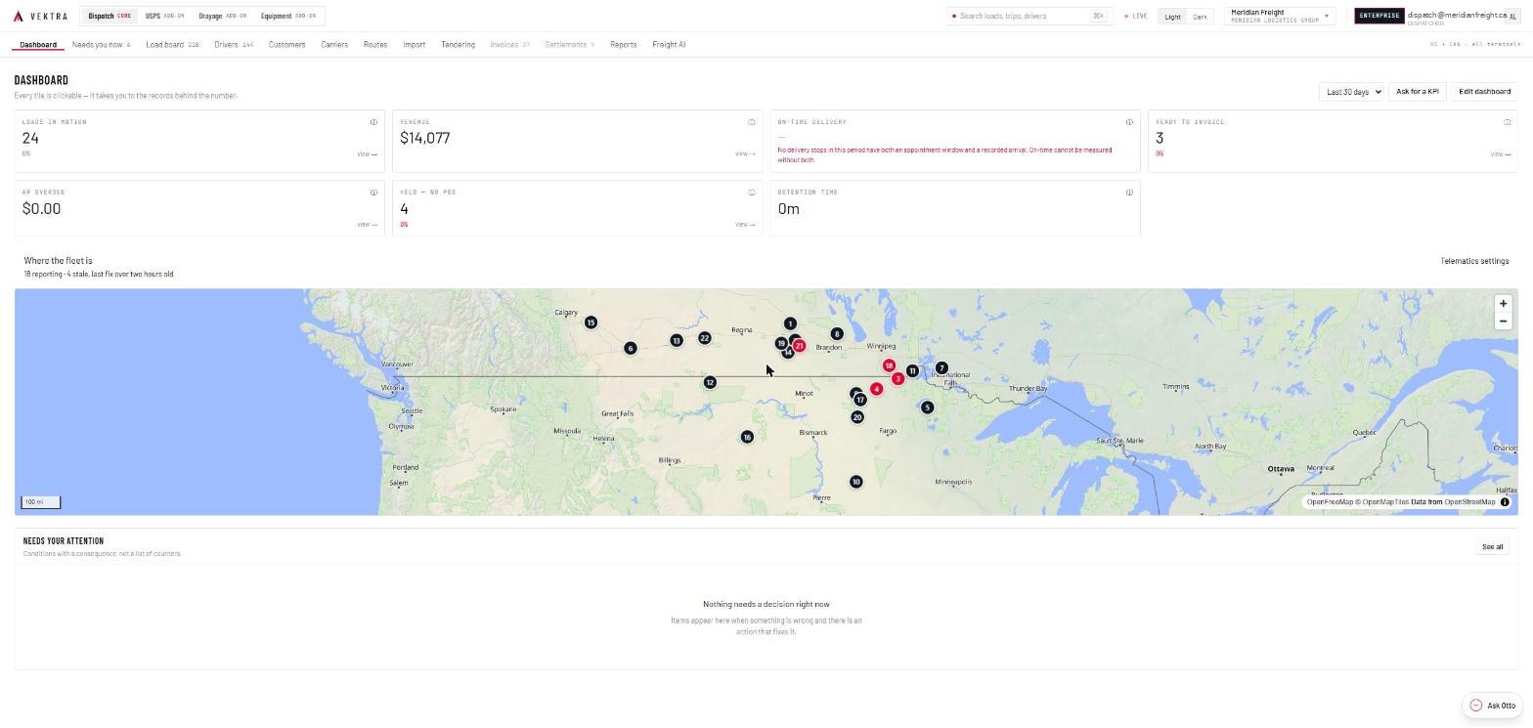Viewport: 1533px width, 728px height.
Task: Open the Needs you now tab
Action: [x=101, y=45]
